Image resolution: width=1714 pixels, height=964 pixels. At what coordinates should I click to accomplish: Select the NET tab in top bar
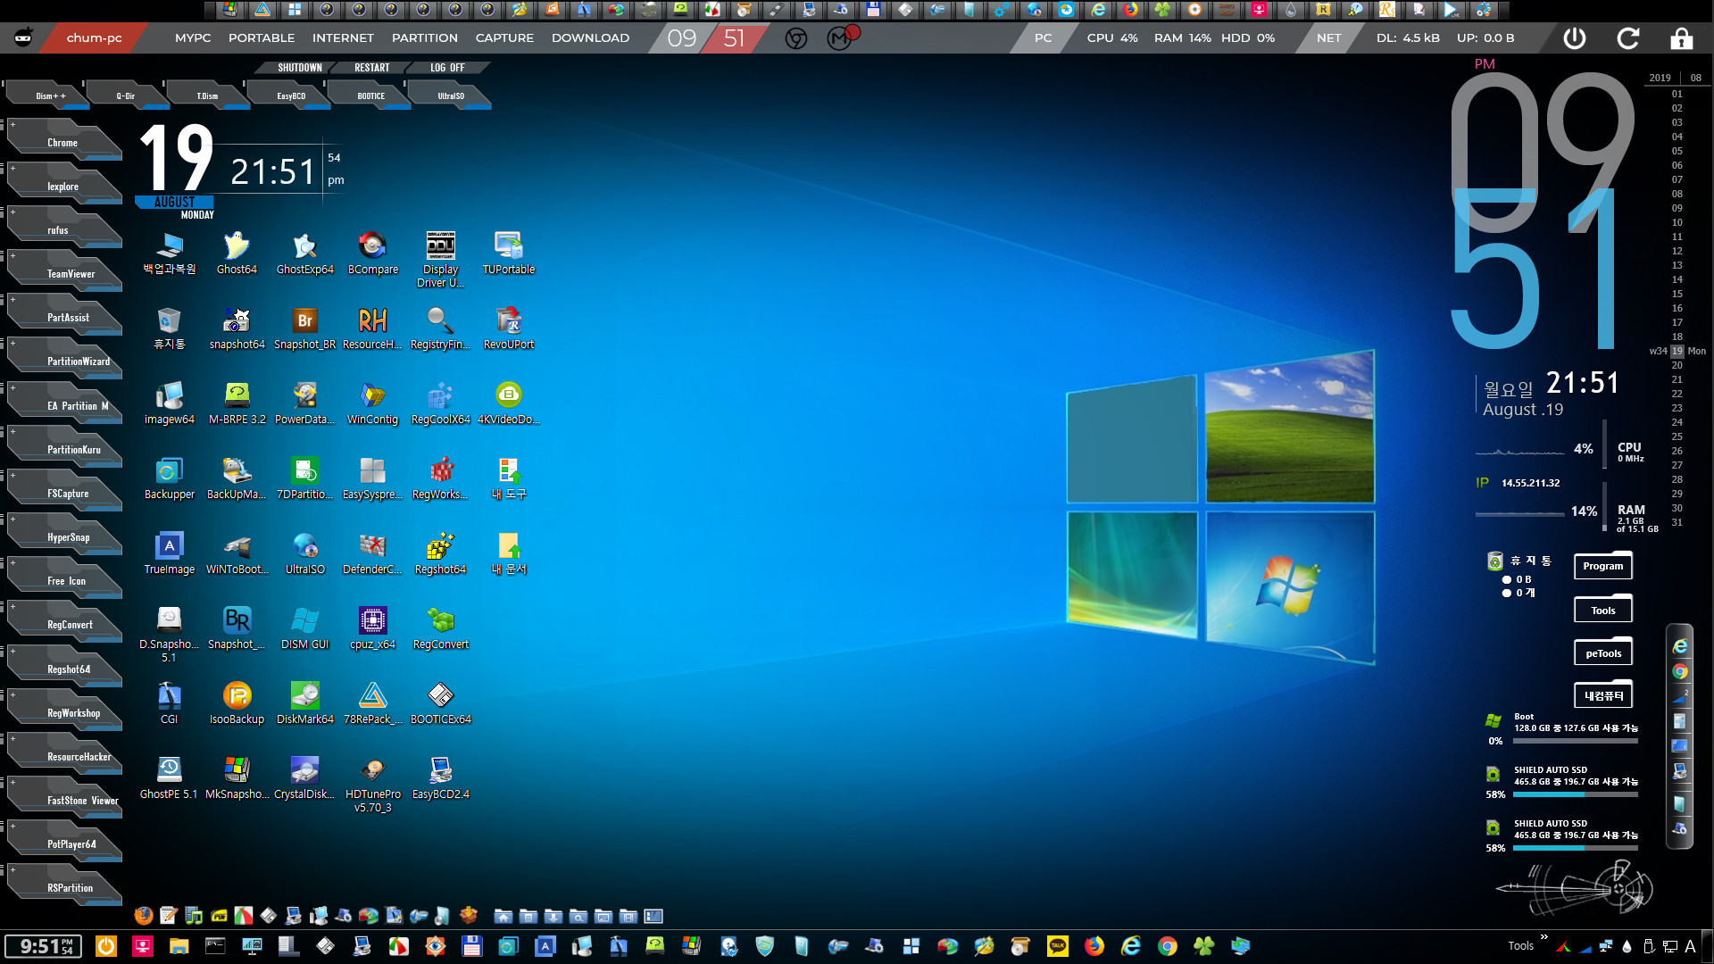coord(1328,37)
